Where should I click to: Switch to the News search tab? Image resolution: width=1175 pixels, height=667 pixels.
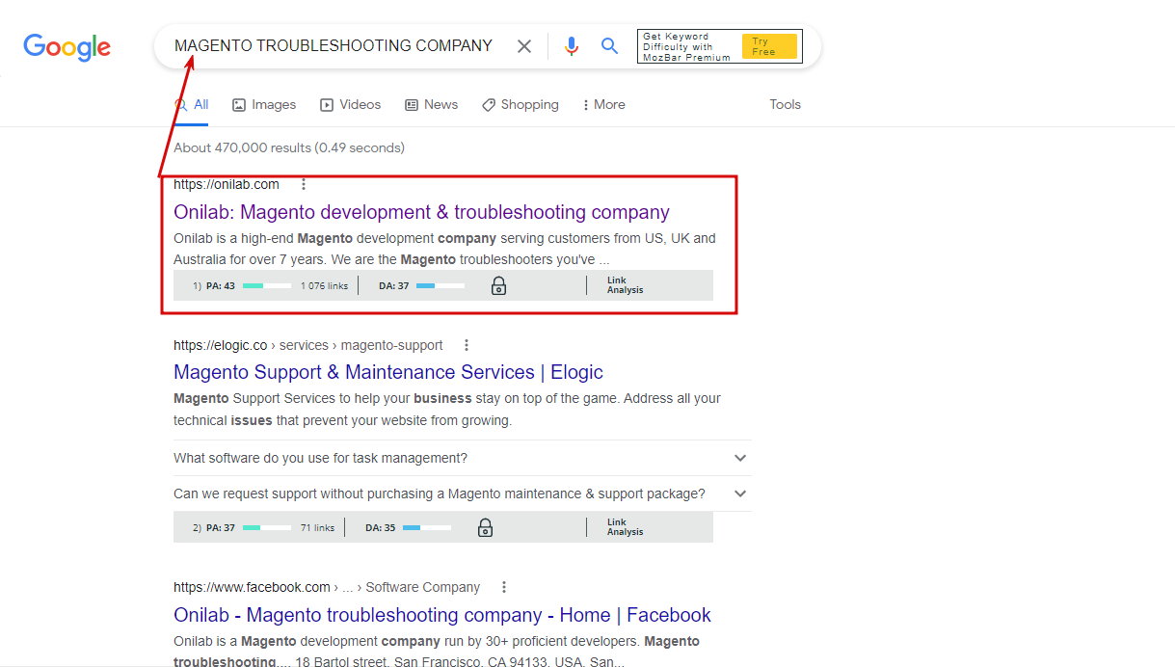pos(431,104)
